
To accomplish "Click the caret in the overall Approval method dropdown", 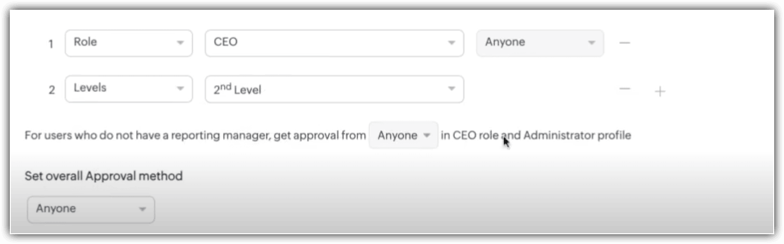I will tap(142, 210).
